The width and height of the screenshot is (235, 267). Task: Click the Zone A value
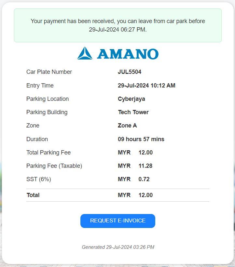coord(127,126)
